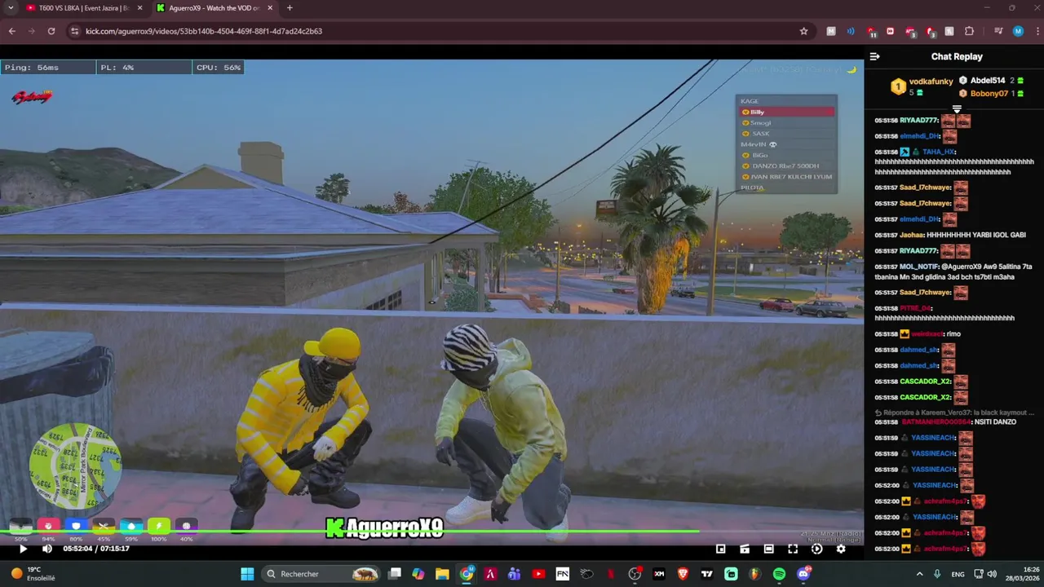Open a new browser tab

pyautogui.click(x=289, y=8)
